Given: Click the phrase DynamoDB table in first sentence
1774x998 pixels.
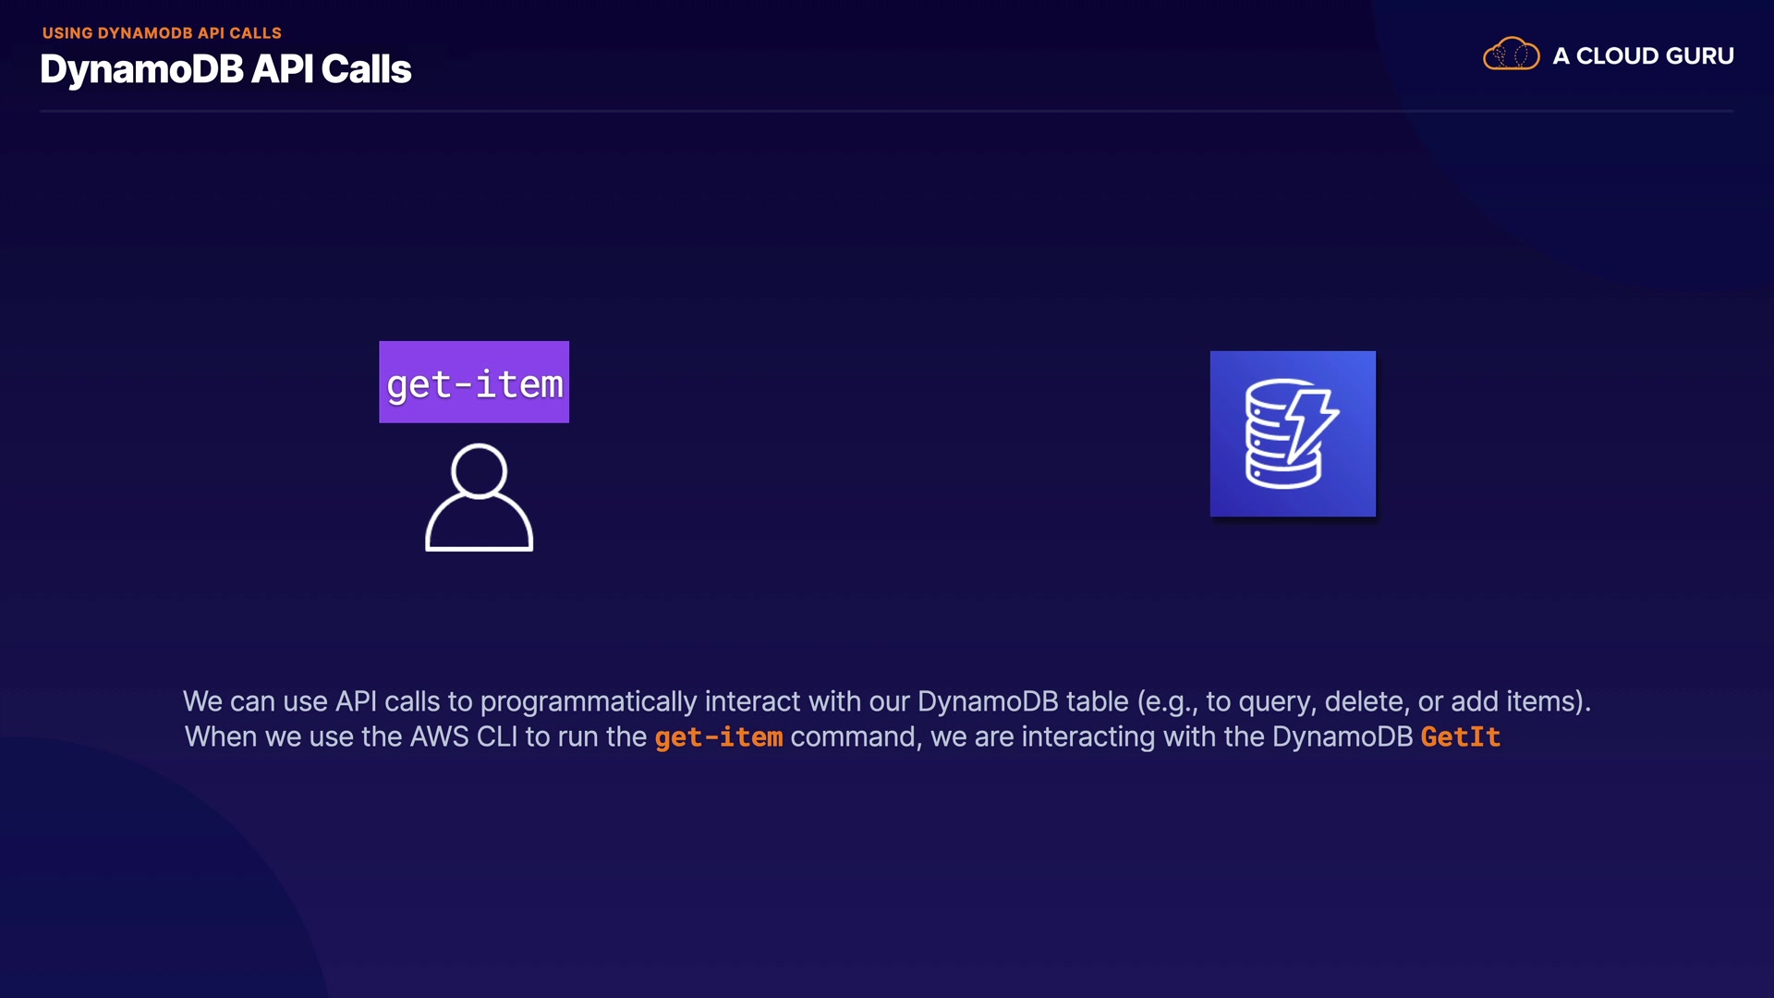Looking at the screenshot, I should (1023, 702).
